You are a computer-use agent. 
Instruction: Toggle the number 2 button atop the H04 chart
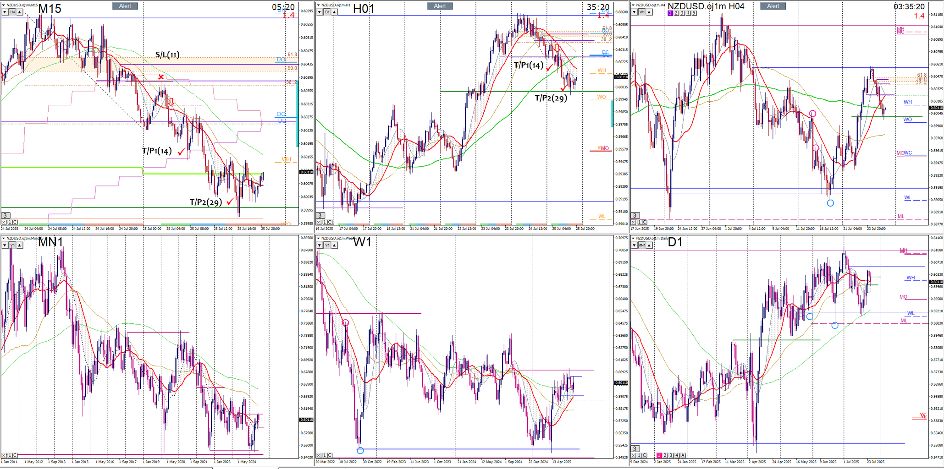pos(676,13)
